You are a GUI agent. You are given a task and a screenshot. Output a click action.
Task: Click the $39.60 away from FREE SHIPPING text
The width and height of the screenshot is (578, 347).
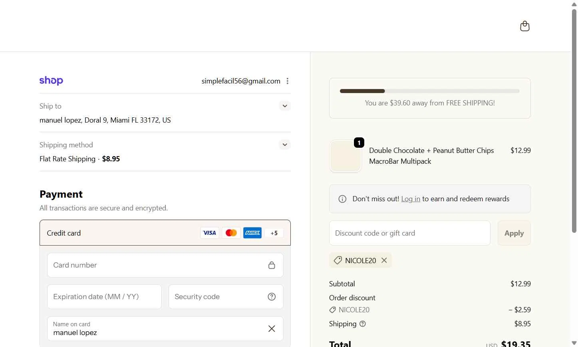pyautogui.click(x=430, y=103)
